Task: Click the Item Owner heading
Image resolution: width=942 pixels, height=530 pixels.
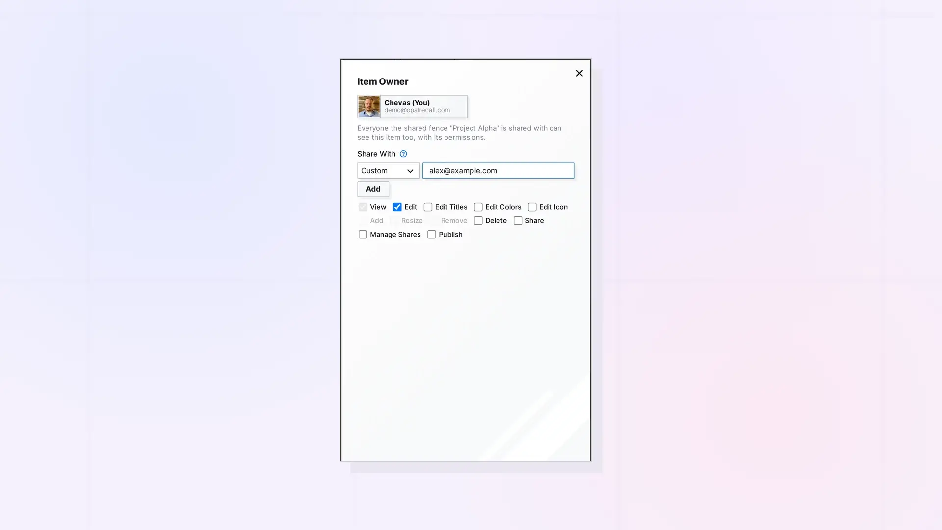Action: [383, 81]
